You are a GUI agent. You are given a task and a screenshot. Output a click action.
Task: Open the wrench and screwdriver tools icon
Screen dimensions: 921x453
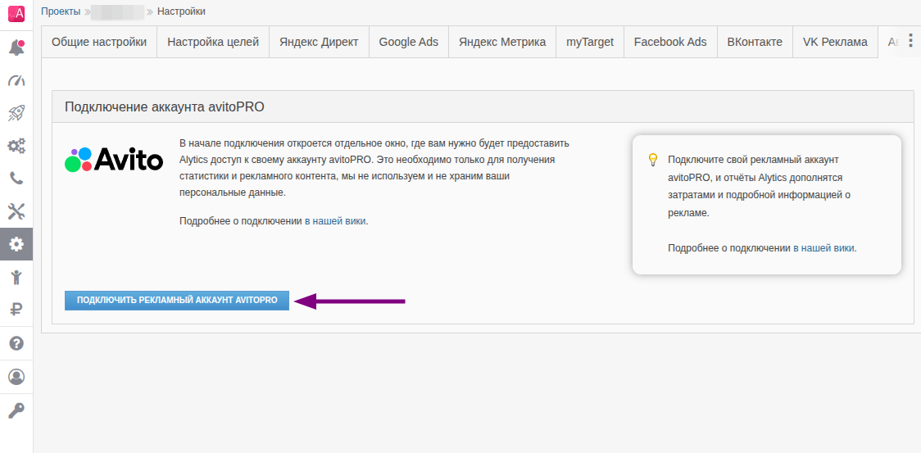[16, 211]
